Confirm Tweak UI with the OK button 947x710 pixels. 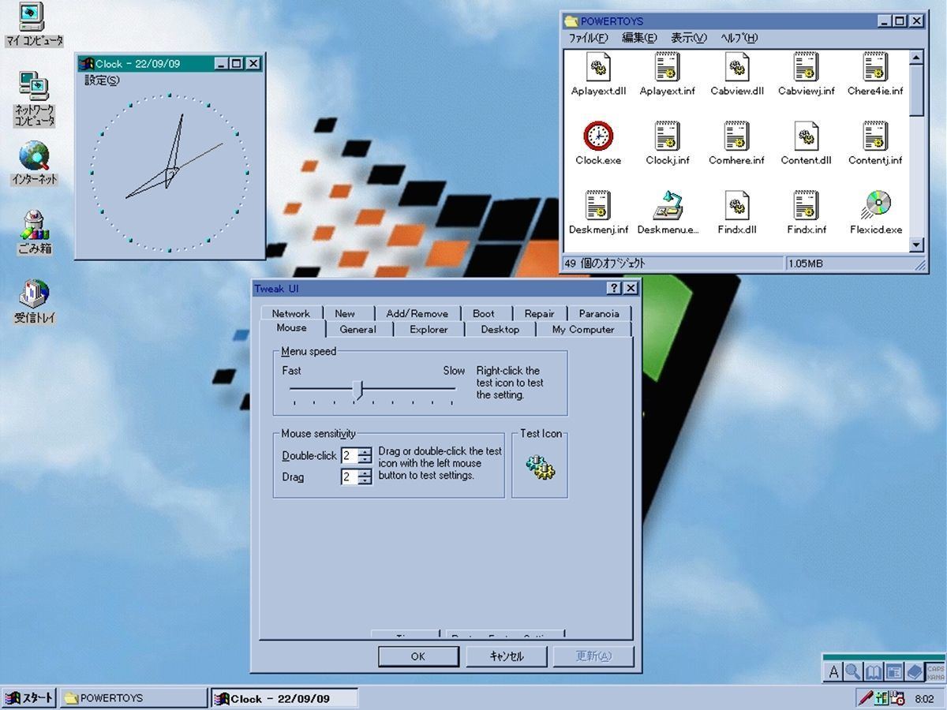(x=418, y=656)
